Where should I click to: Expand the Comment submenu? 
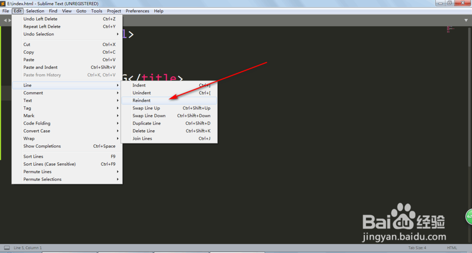point(67,93)
